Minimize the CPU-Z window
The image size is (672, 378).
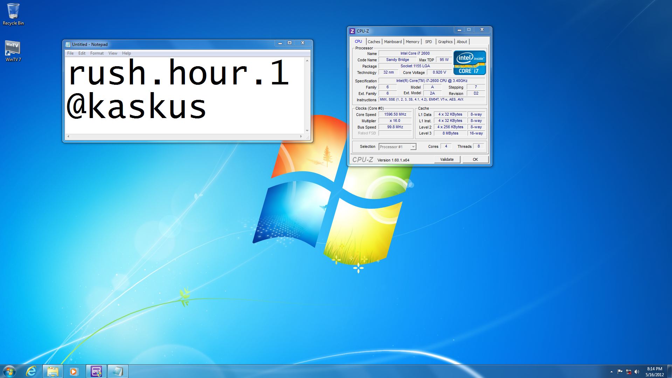click(459, 30)
